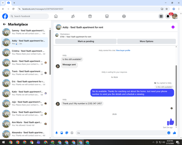Click the Mark as pending button
The image size is (182, 145).
tap(86, 41)
